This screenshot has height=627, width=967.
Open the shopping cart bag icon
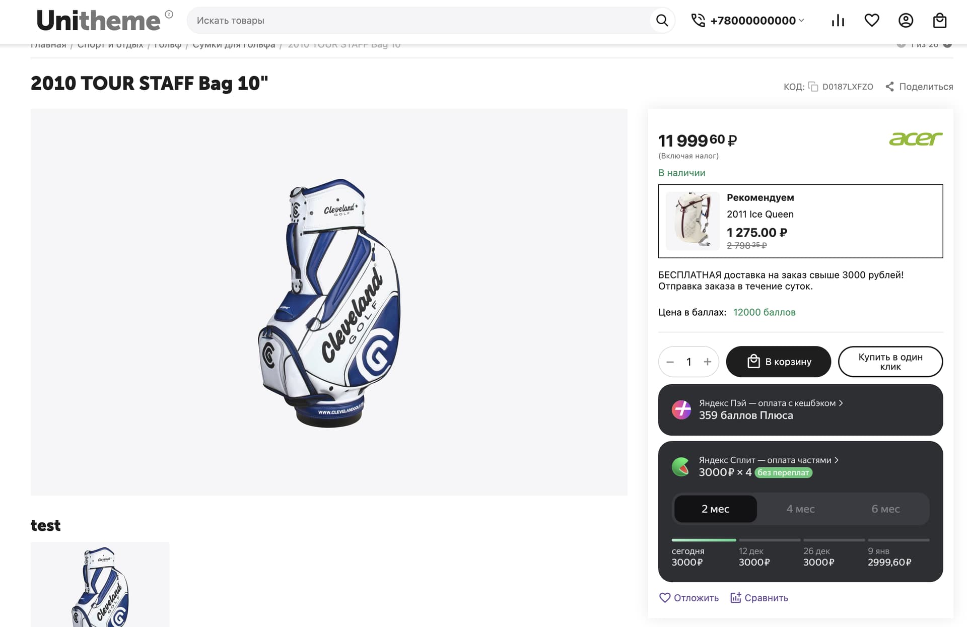(x=939, y=21)
